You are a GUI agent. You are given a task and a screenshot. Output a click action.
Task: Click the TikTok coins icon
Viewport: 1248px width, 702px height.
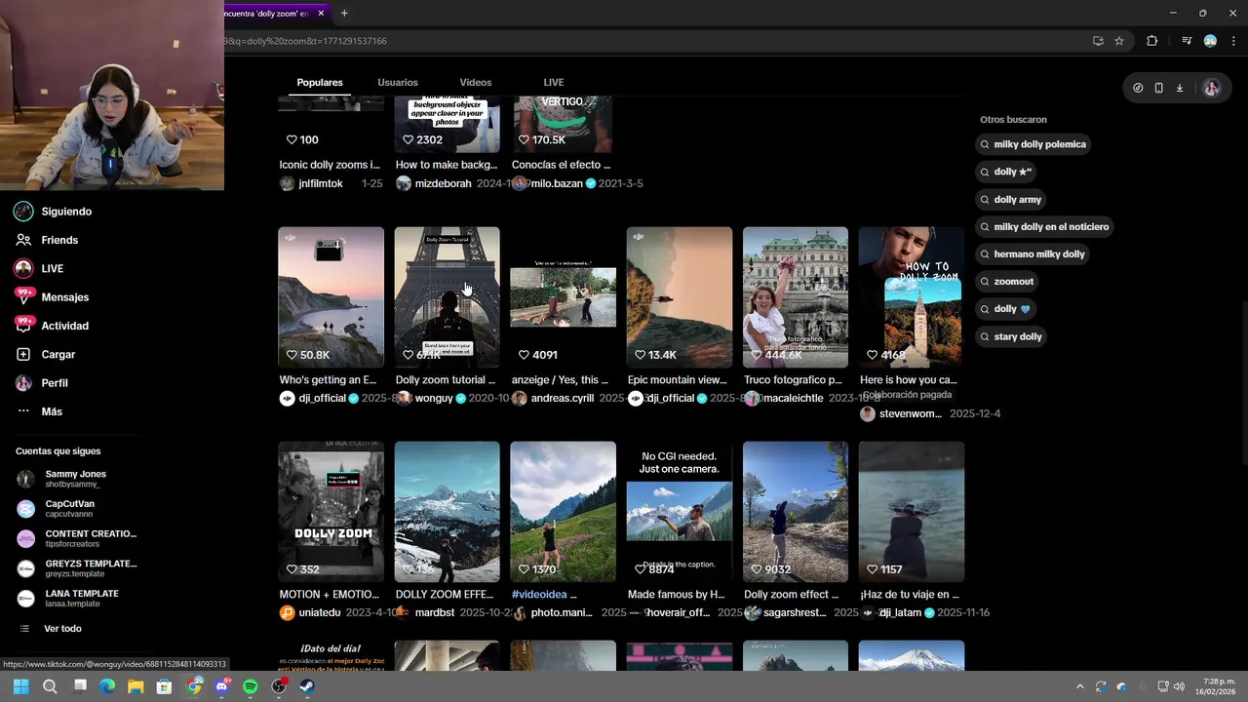pyautogui.click(x=1138, y=88)
